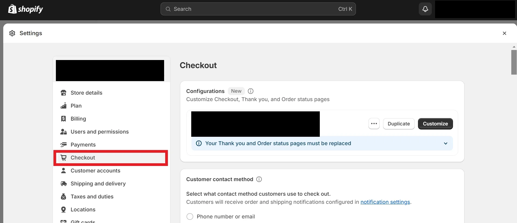Image resolution: width=517 pixels, height=223 pixels.
Task: Open Store details settings
Action: pyautogui.click(x=86, y=93)
